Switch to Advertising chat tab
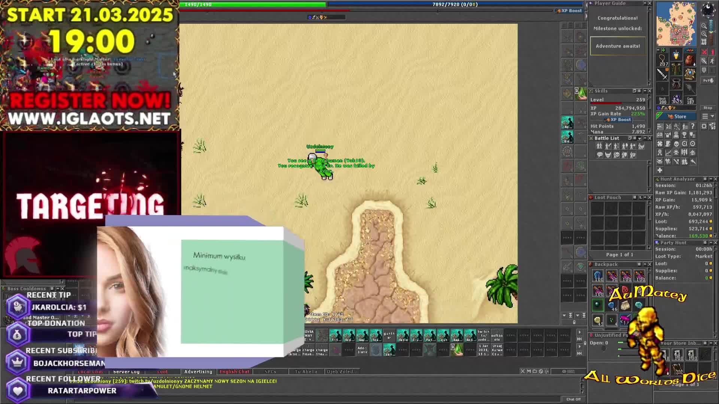The height and width of the screenshot is (404, 719). click(x=198, y=371)
